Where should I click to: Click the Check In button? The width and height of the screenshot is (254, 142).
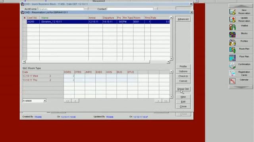pos(183,76)
